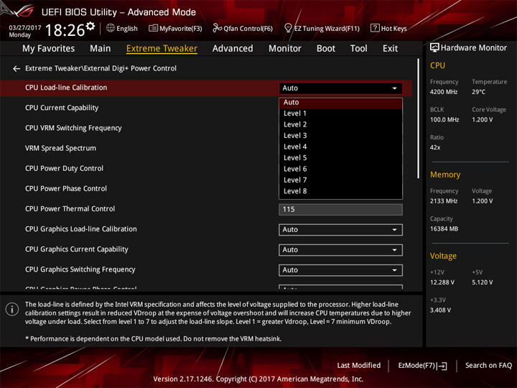
Task: Select Level 7 load-line option
Action: click(x=340, y=180)
